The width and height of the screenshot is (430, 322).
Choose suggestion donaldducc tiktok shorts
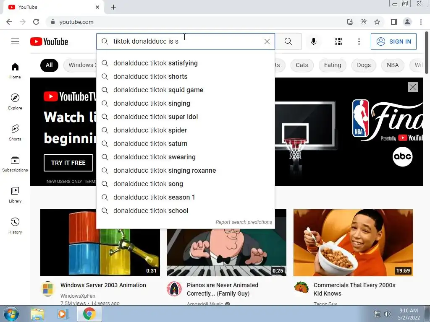186,77
